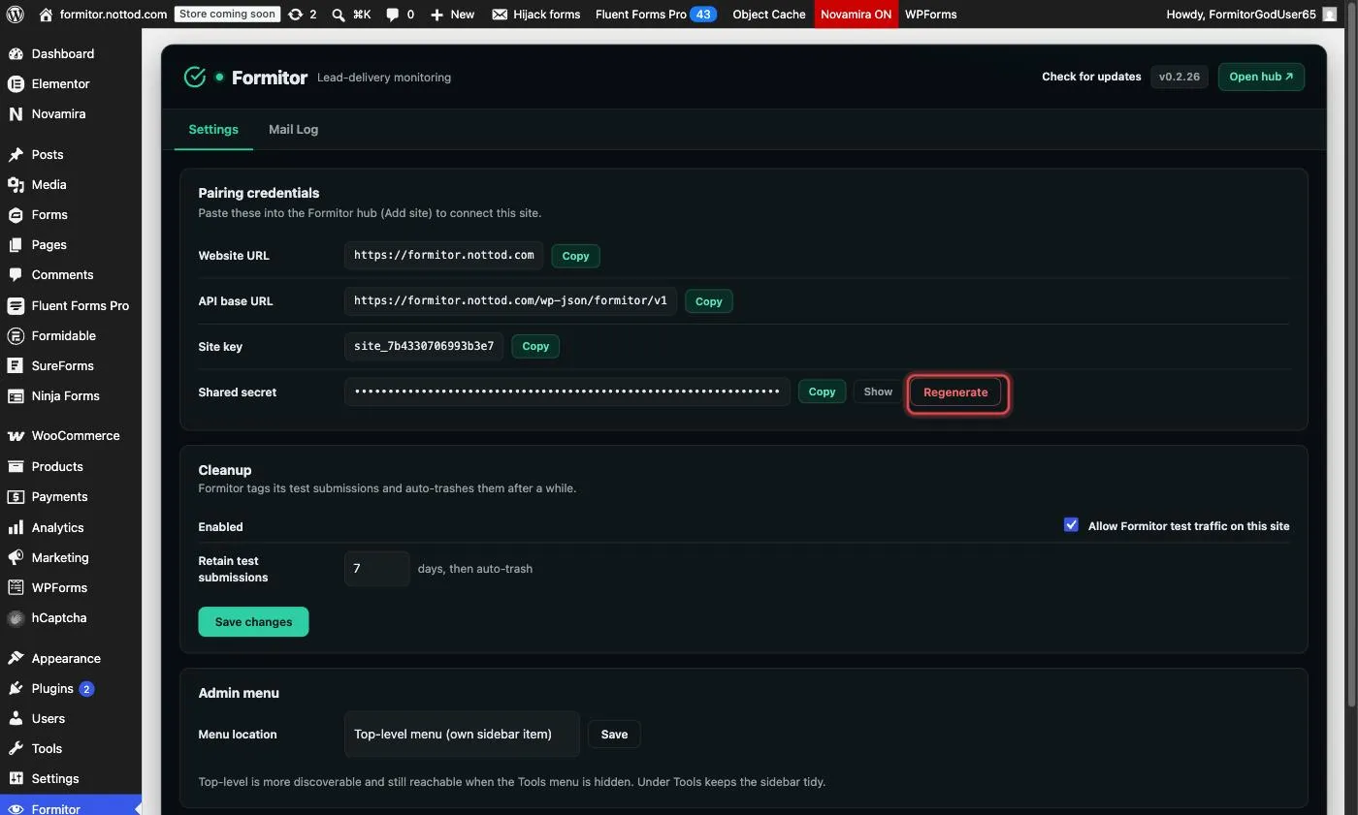Click the Appearance paintbrush icon
Image resolution: width=1358 pixels, height=815 pixels.
(x=16, y=658)
